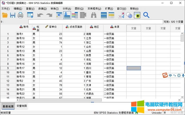
Task: Open the 转换(T) menu
Action: tap(55, 9)
